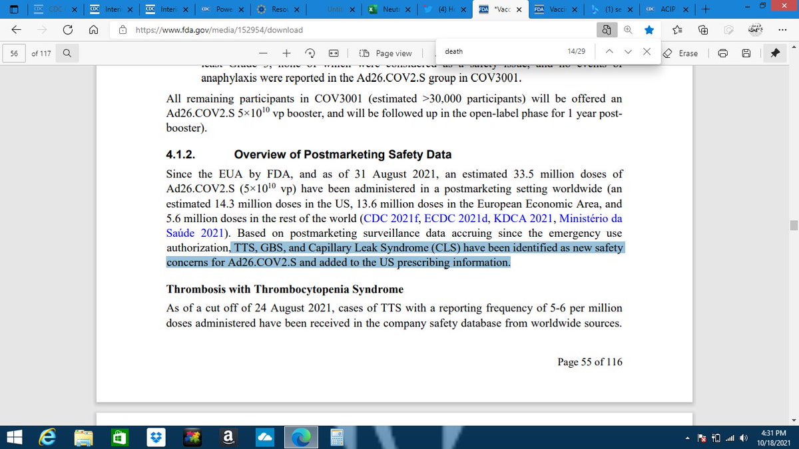Click the vertical scrollbar thumb

793,225
